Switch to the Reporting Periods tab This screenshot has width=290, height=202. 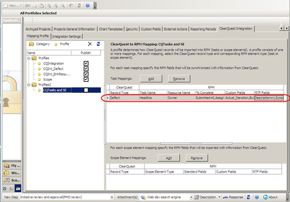(203, 29)
